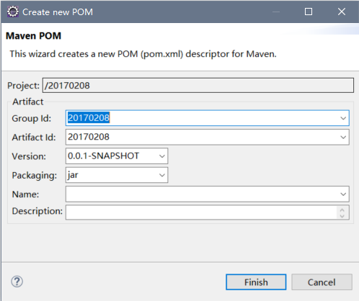Screen dimensions: 359x301
Task: Click the 0.0.1-SNAPSHOT version text
Action: [x=103, y=156]
